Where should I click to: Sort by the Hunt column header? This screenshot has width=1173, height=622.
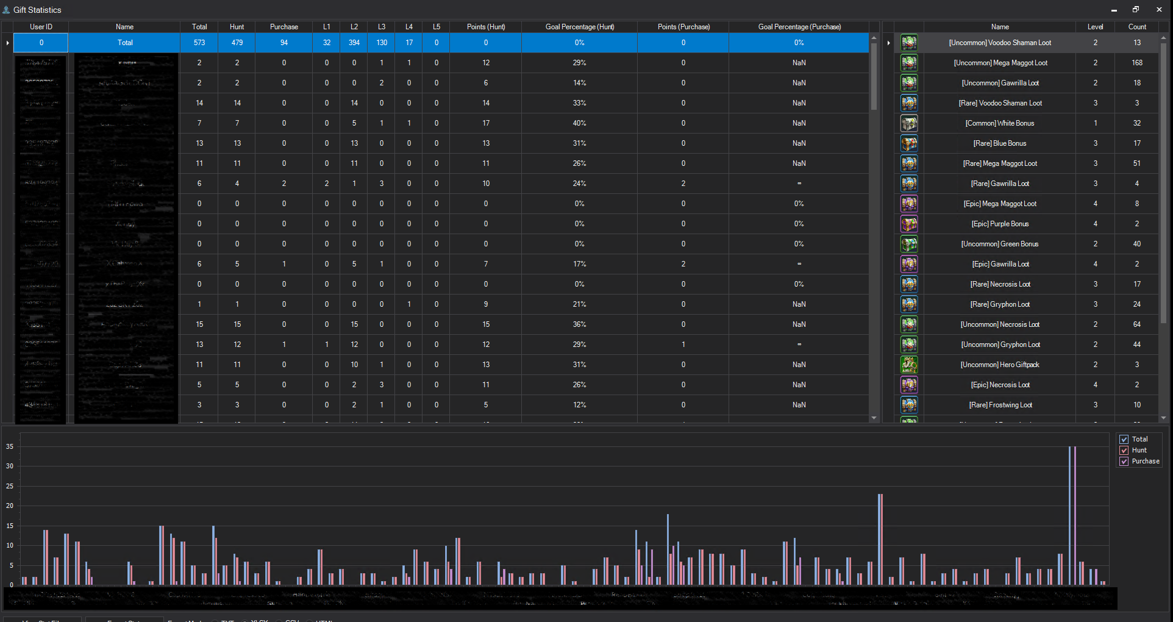click(x=237, y=27)
